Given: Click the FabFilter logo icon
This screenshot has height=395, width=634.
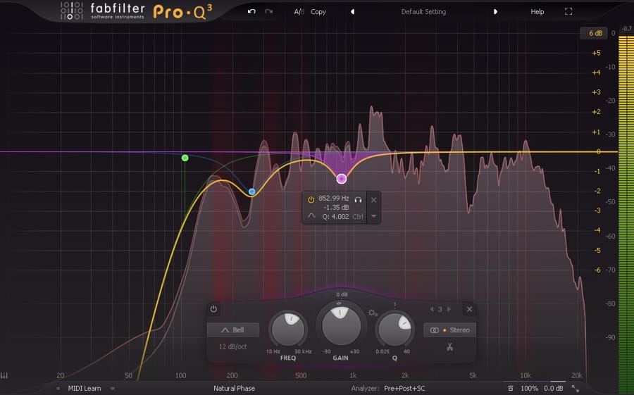Looking at the screenshot, I should tap(72, 11).
